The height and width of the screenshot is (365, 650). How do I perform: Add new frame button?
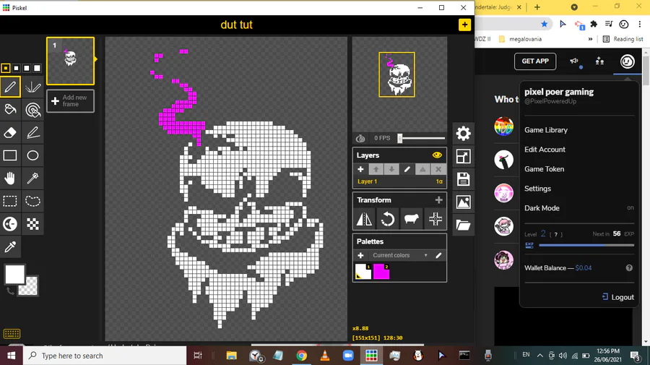point(71,100)
